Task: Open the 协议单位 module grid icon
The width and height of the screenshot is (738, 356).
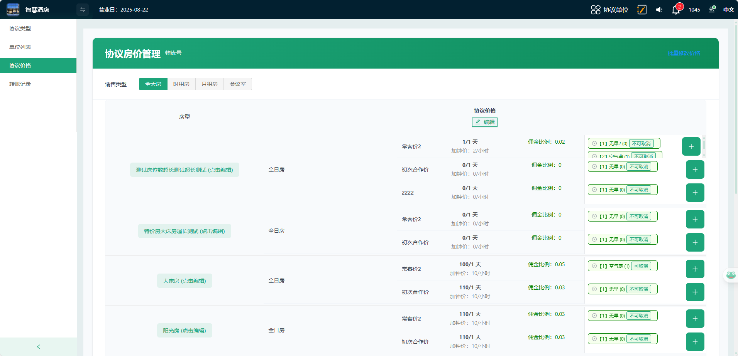Action: pyautogui.click(x=596, y=10)
